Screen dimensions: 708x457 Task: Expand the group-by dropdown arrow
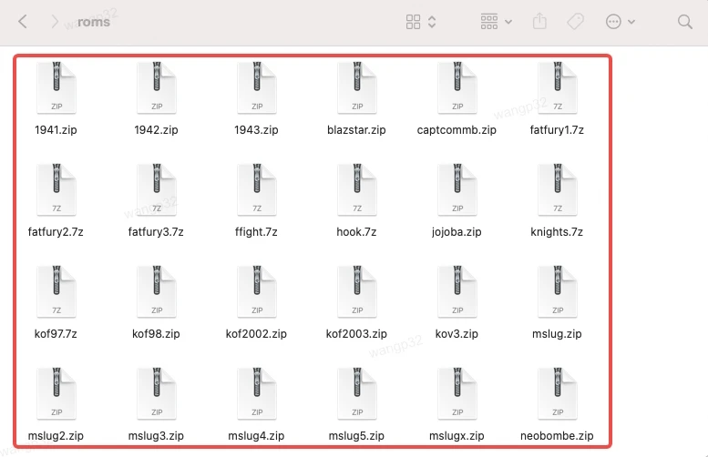tap(508, 22)
